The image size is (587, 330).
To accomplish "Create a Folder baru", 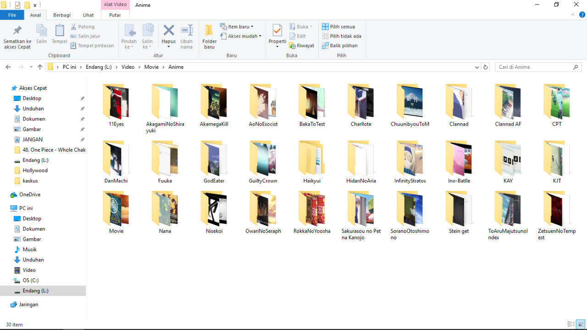I will click(x=209, y=37).
